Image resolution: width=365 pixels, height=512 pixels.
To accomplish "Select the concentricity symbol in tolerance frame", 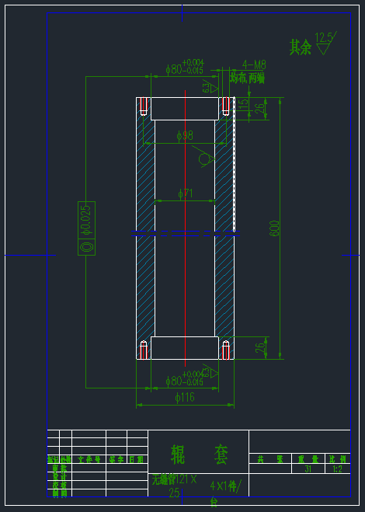I will click(86, 247).
